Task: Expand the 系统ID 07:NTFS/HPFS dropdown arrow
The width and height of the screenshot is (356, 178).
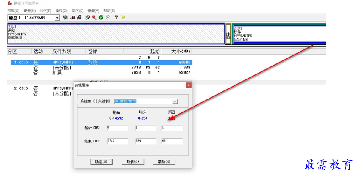Action: click(x=175, y=101)
